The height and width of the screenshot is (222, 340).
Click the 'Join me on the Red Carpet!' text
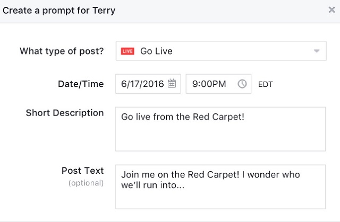[180, 174]
